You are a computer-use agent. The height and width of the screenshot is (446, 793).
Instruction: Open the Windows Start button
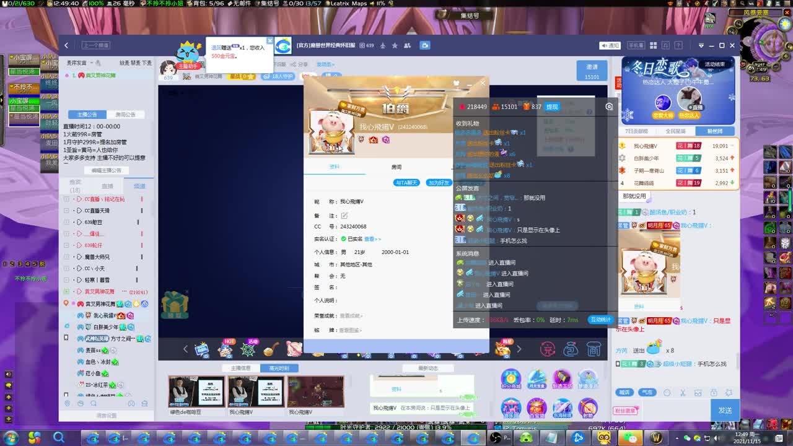click(12, 438)
